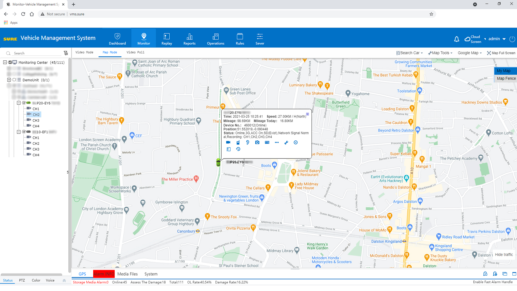Click Hide traffic button
The width and height of the screenshot is (517, 291).
(504, 255)
